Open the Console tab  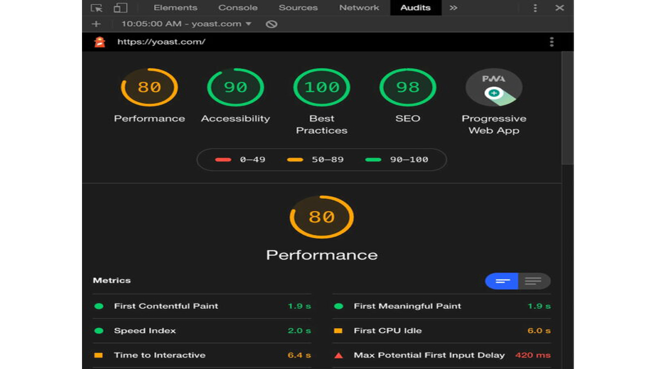click(238, 8)
